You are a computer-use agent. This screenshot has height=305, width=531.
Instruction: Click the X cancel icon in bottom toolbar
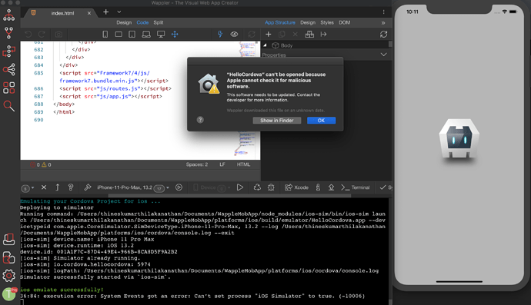click(x=44, y=187)
